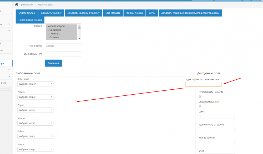Expand sidebar chevron just above фото item
Viewport: 263px width, 154px height.
(x=9, y=76)
